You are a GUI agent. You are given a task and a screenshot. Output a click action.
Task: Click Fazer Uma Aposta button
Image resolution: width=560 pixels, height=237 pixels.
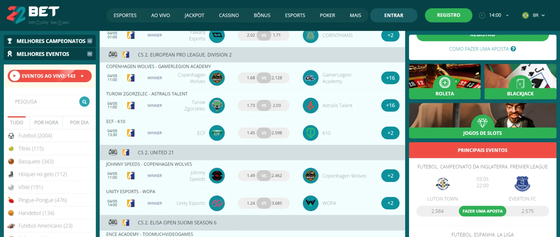click(x=483, y=211)
